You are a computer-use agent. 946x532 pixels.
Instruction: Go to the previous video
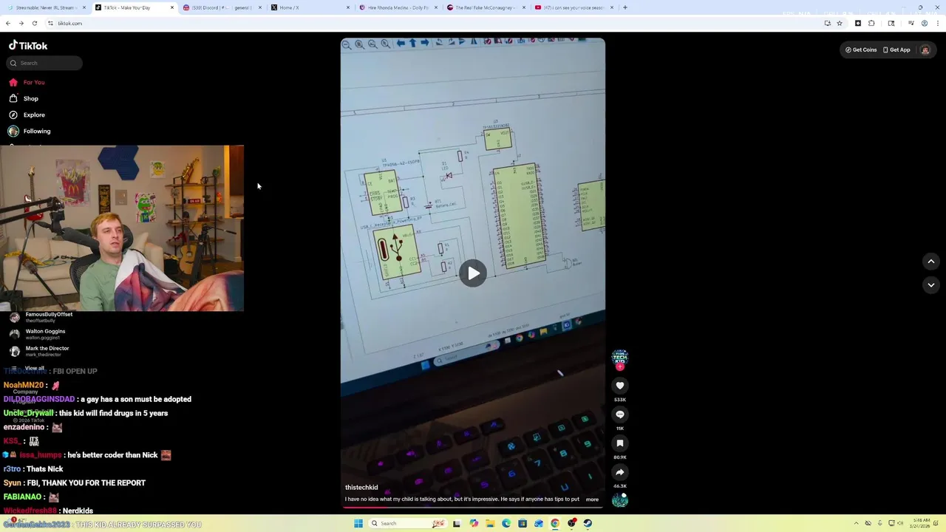point(931,261)
